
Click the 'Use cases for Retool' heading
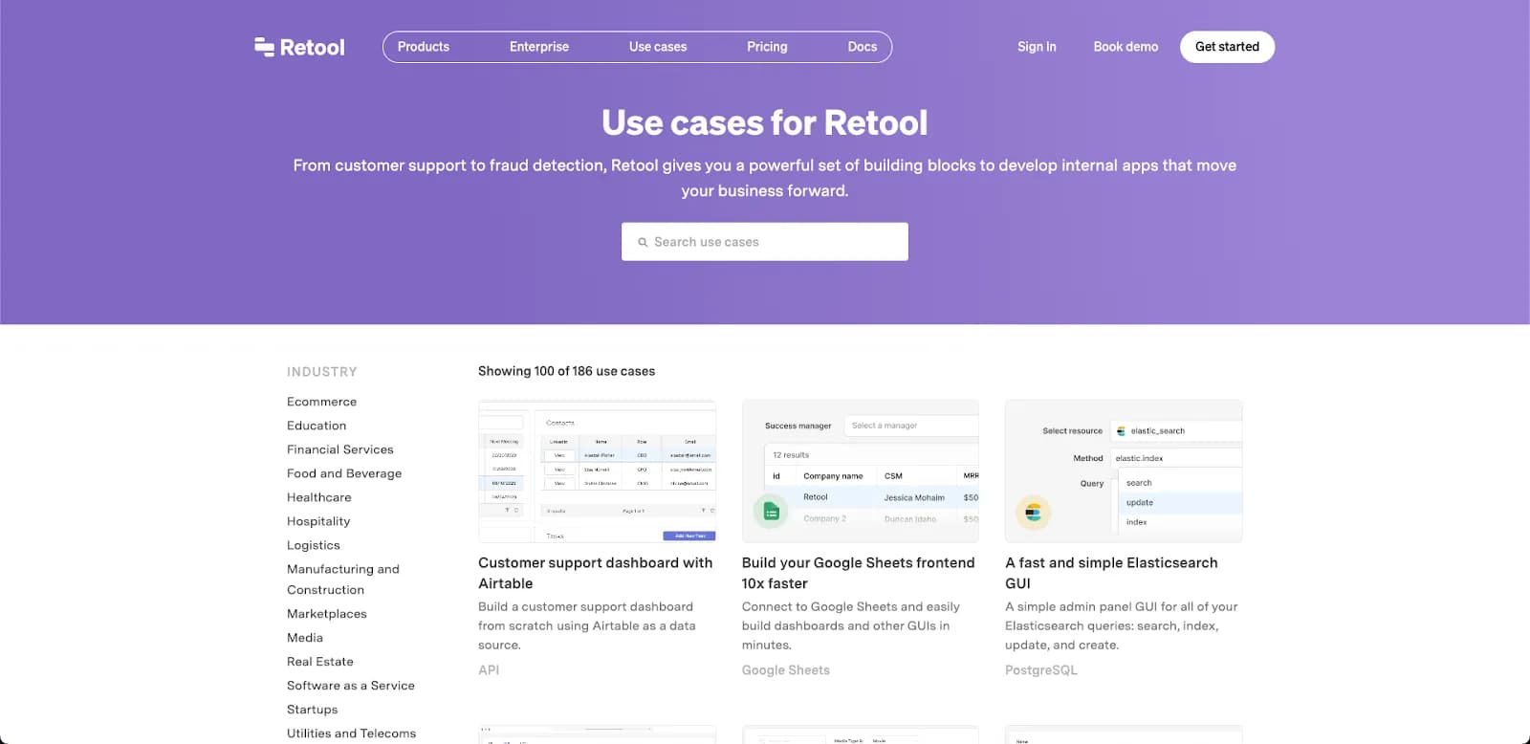[x=765, y=122]
